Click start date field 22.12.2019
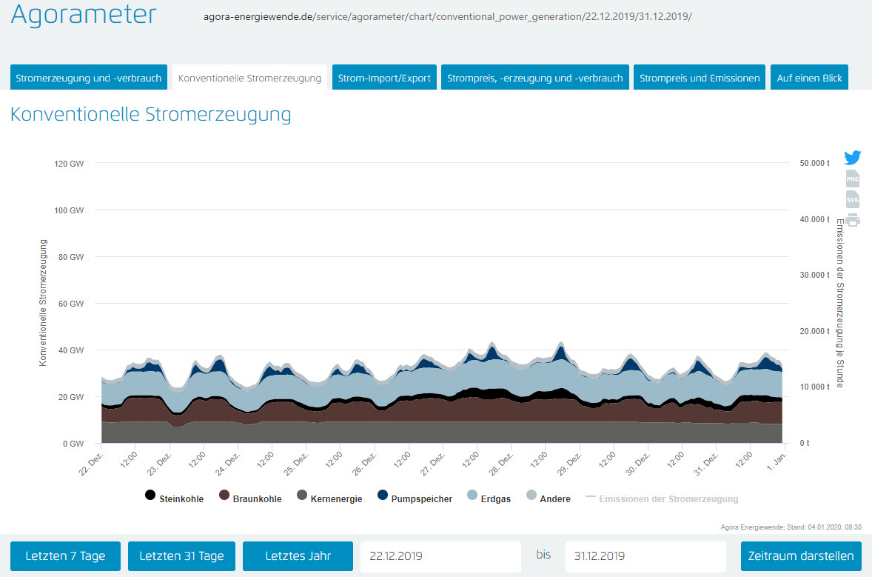Screen dimensions: 872x577 coord(440,556)
